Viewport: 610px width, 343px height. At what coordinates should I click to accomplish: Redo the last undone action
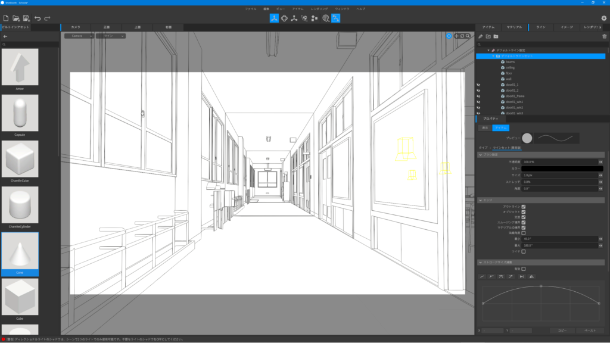click(47, 18)
